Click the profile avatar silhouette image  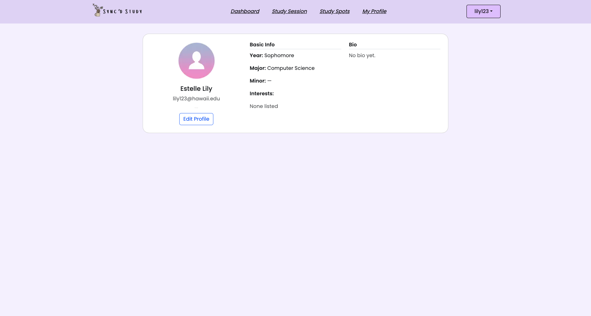(196, 61)
